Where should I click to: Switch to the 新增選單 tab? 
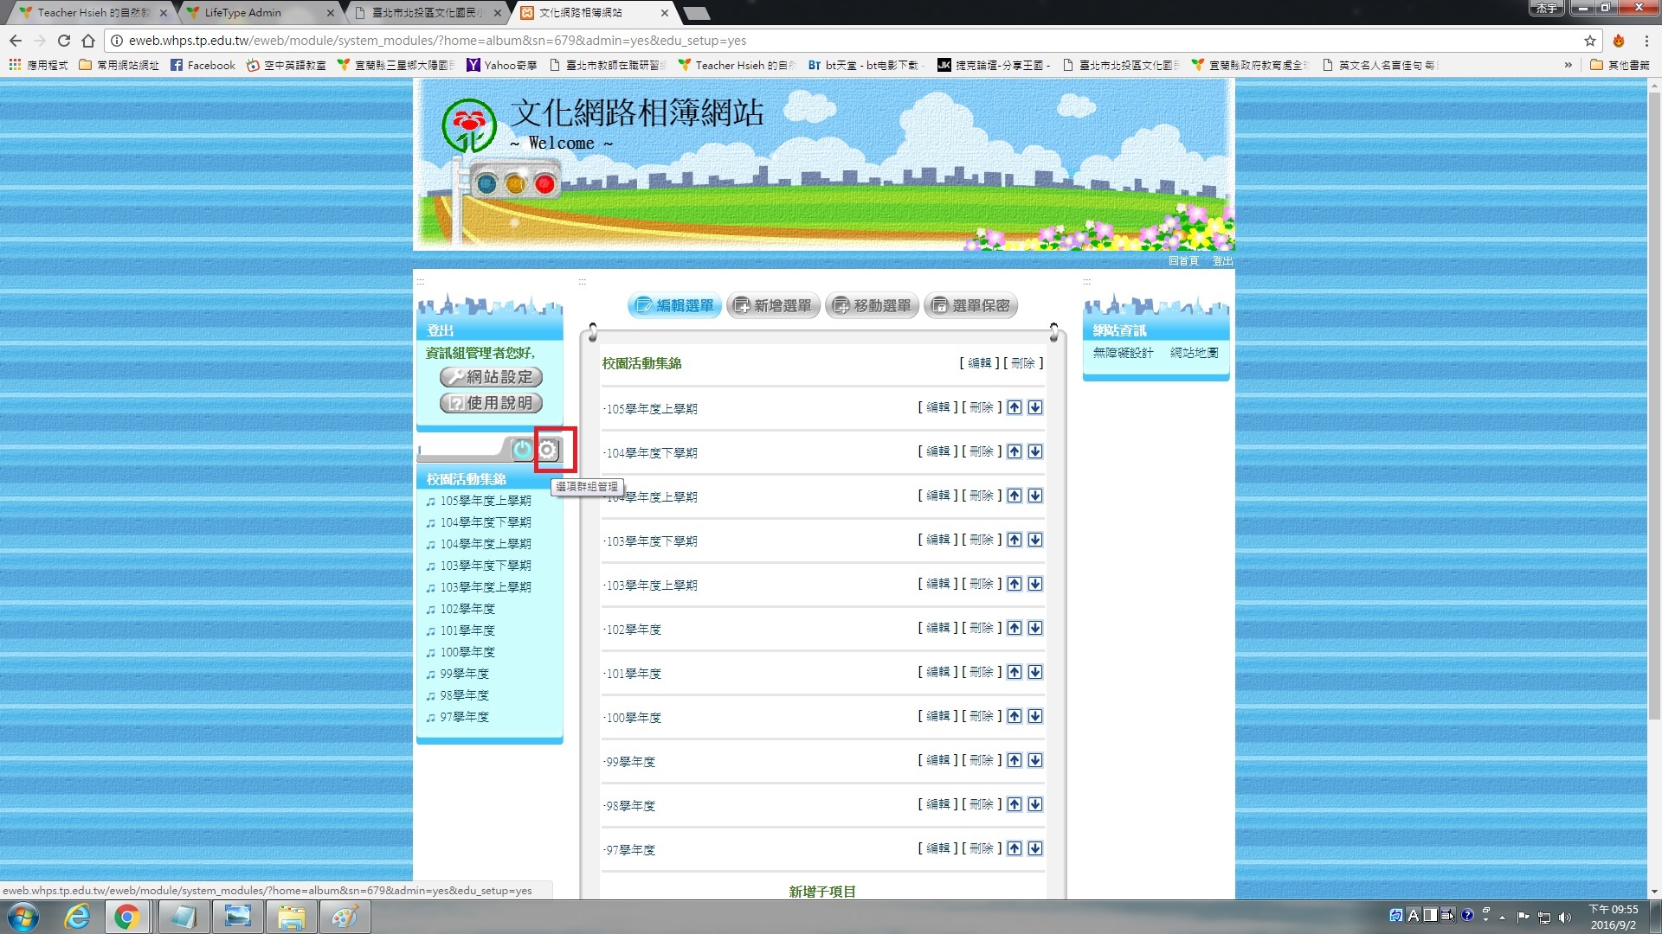[773, 305]
